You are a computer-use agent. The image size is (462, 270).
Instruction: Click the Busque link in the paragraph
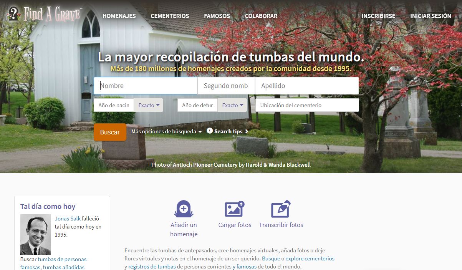271,258
